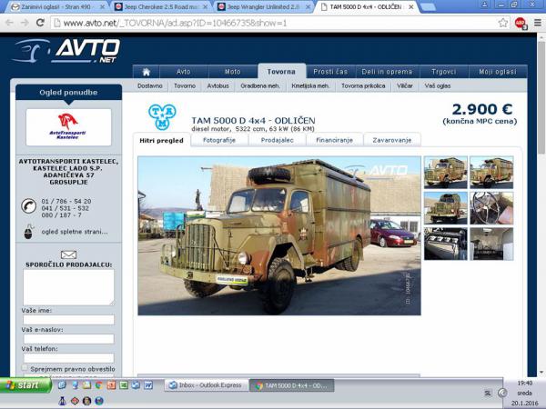
Task: Click the browser back arrow
Action: [11, 23]
